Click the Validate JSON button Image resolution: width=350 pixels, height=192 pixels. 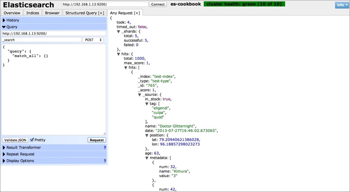[15, 140]
